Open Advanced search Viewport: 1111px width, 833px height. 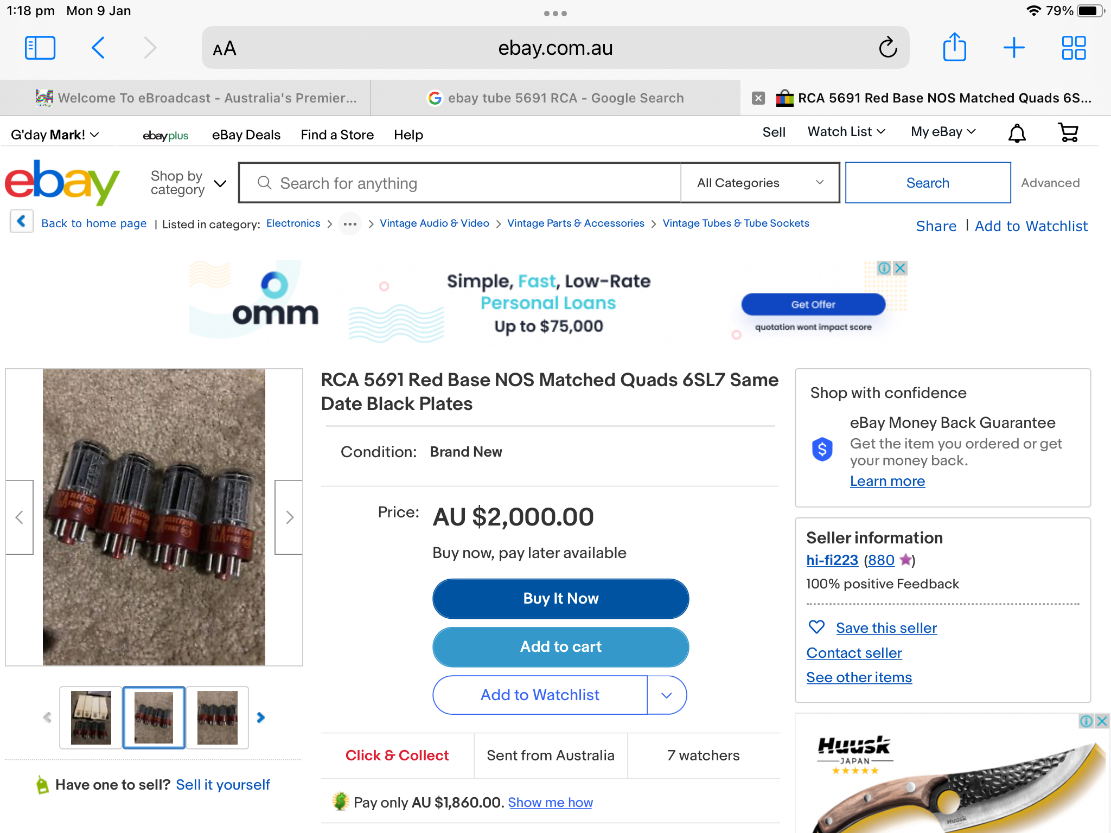pyautogui.click(x=1050, y=183)
